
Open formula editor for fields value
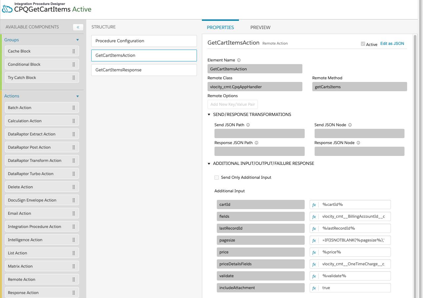coord(314,216)
